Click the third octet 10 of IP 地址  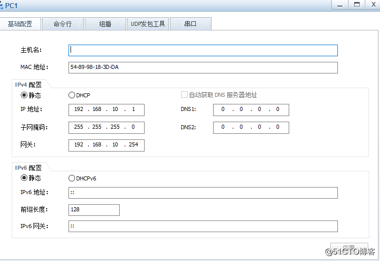click(x=115, y=109)
